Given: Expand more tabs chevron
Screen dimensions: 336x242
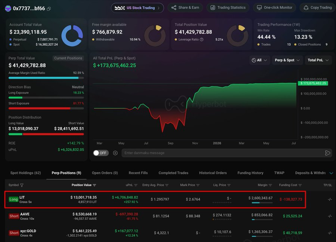Looking at the screenshot, I should (331, 173).
